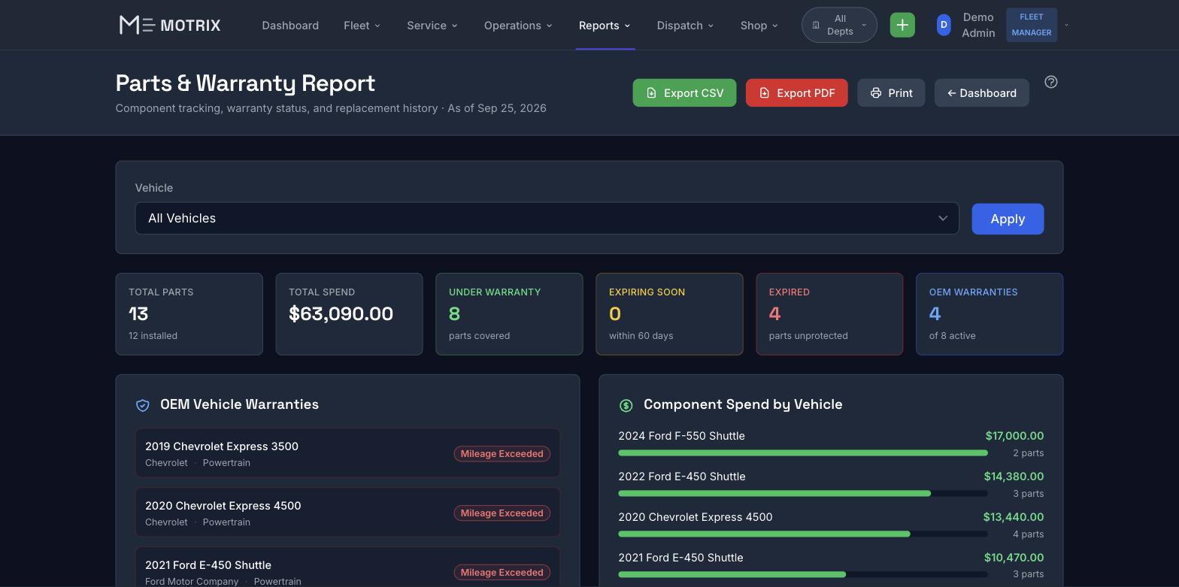The width and height of the screenshot is (1179, 587).
Task: Print the Parts & Warranty Report
Action: (891, 92)
